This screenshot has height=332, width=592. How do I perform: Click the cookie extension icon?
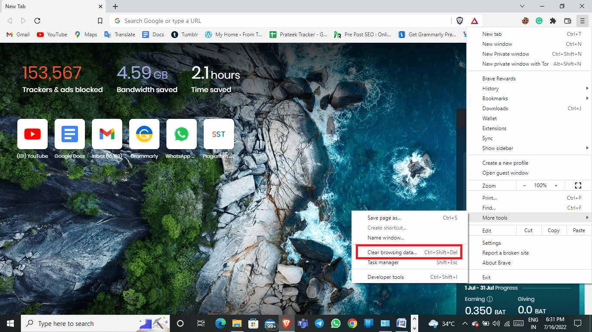click(x=525, y=21)
